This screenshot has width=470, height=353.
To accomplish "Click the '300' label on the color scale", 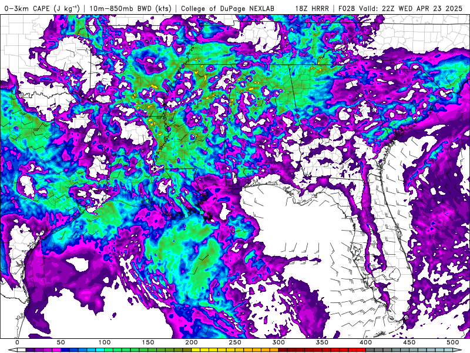I will pyautogui.click(x=278, y=342).
